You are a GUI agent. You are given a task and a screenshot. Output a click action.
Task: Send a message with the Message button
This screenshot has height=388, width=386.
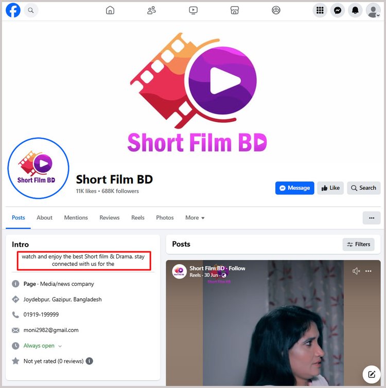pos(294,188)
